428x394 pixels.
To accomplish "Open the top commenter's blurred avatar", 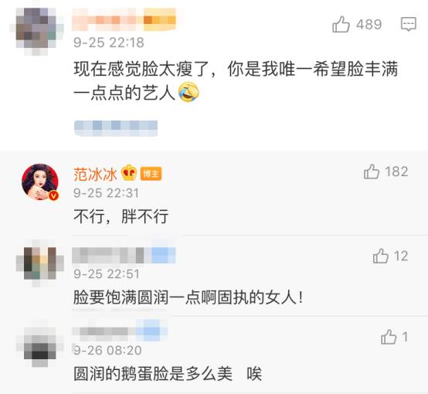I will pyautogui.click(x=37, y=31).
